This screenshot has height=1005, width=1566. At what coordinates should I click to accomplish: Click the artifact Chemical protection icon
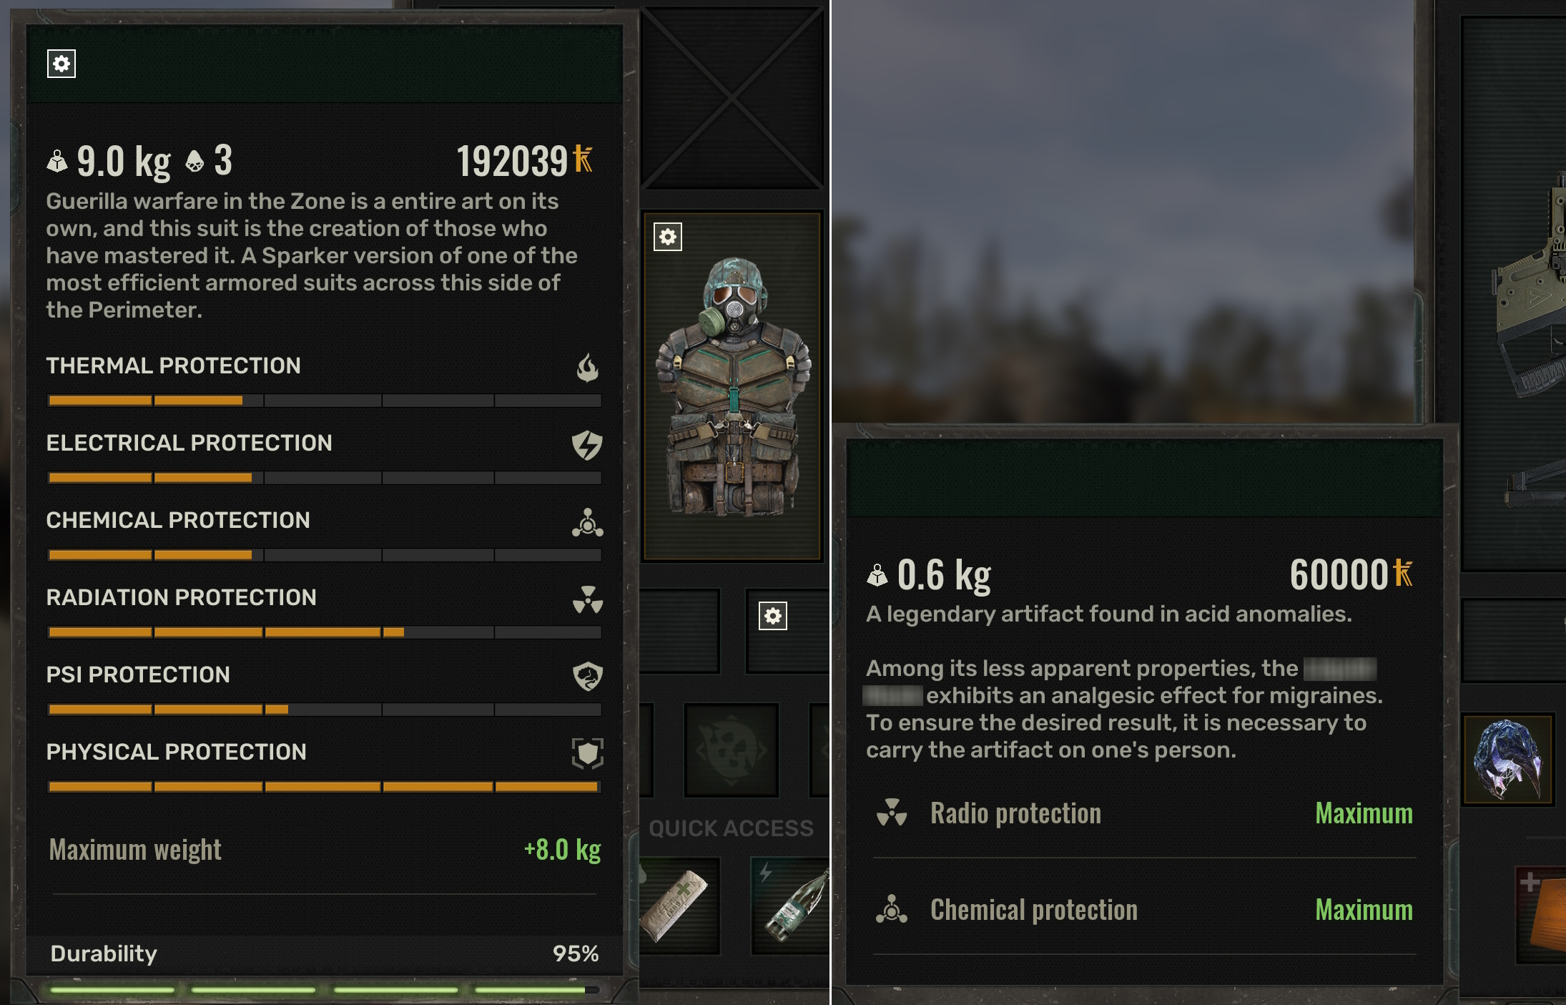click(892, 909)
